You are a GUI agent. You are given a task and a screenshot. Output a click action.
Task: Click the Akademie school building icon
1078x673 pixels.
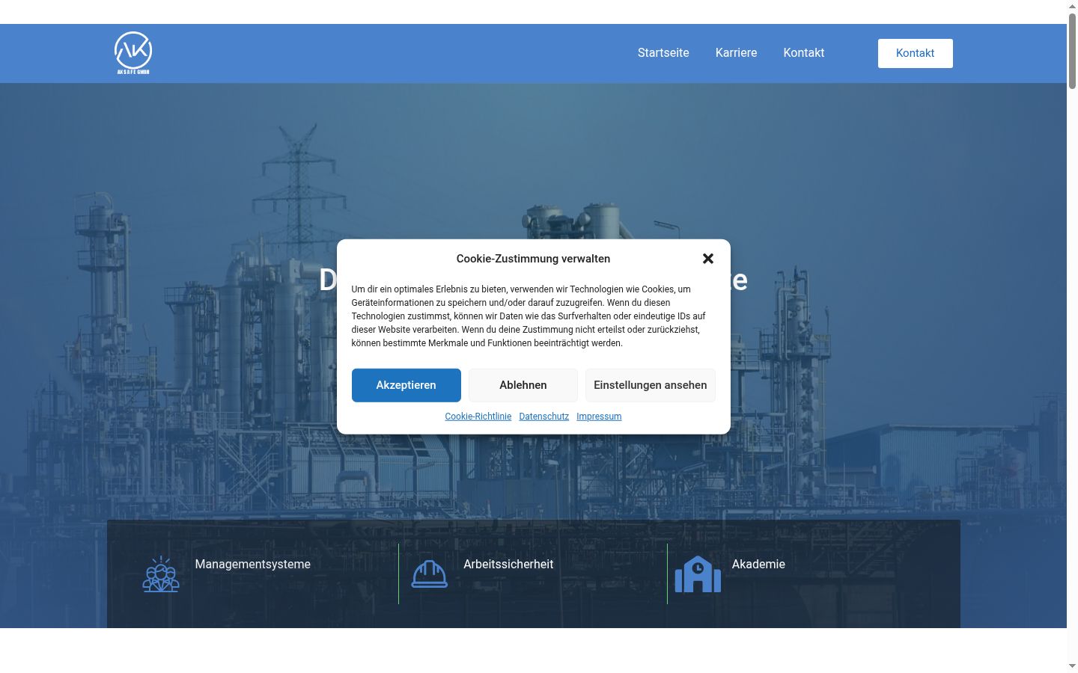pyautogui.click(x=698, y=574)
